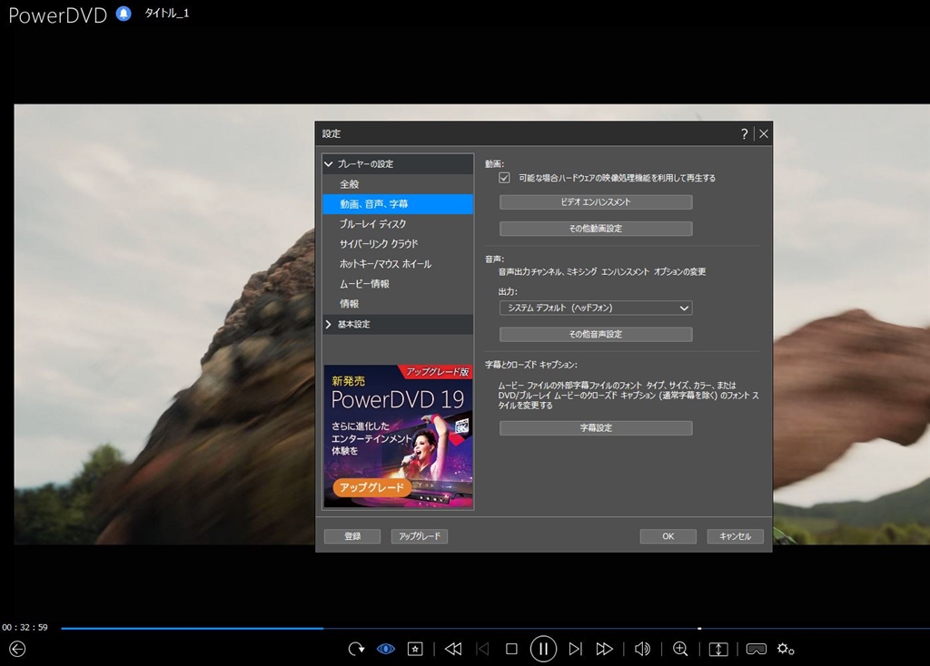The width and height of the screenshot is (930, 666).
Task: Click the next frame button
Action: tap(575, 649)
